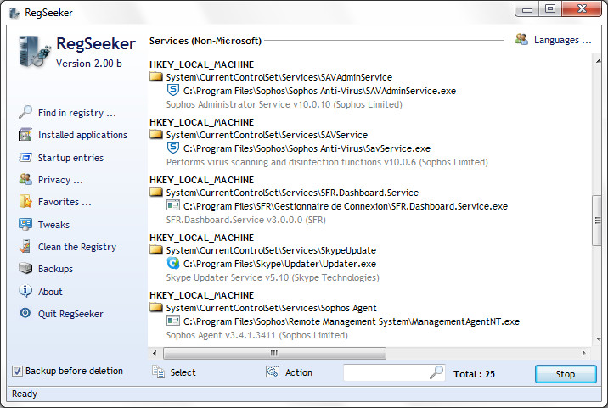The image size is (608, 408).
Task: Click the Stop button
Action: (x=566, y=374)
